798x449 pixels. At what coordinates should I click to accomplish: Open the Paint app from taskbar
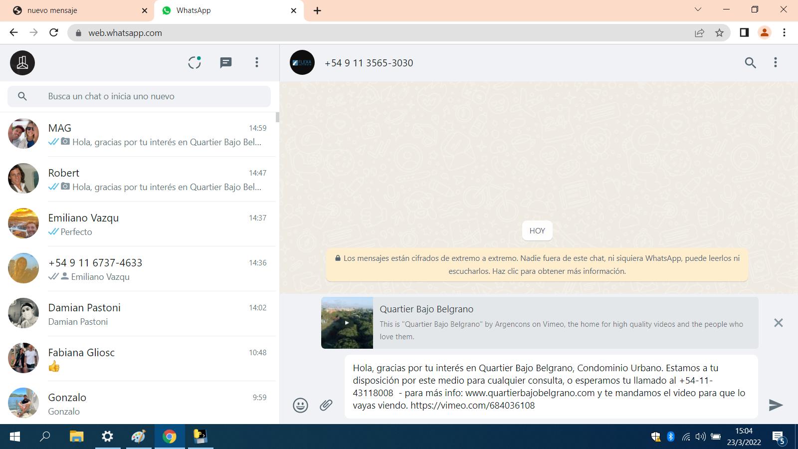click(x=138, y=437)
